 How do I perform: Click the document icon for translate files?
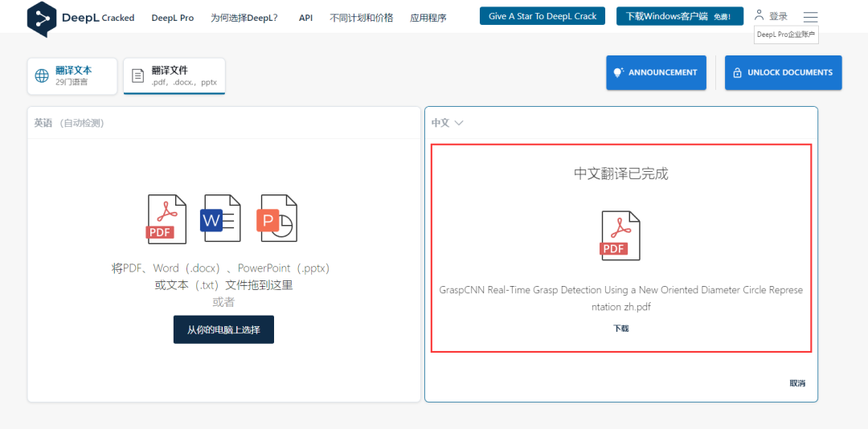tap(138, 76)
